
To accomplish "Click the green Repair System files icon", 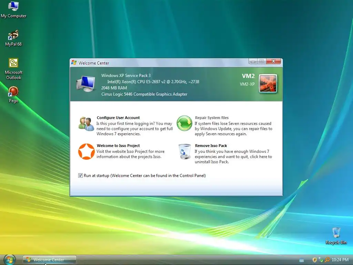I will click(184, 123).
